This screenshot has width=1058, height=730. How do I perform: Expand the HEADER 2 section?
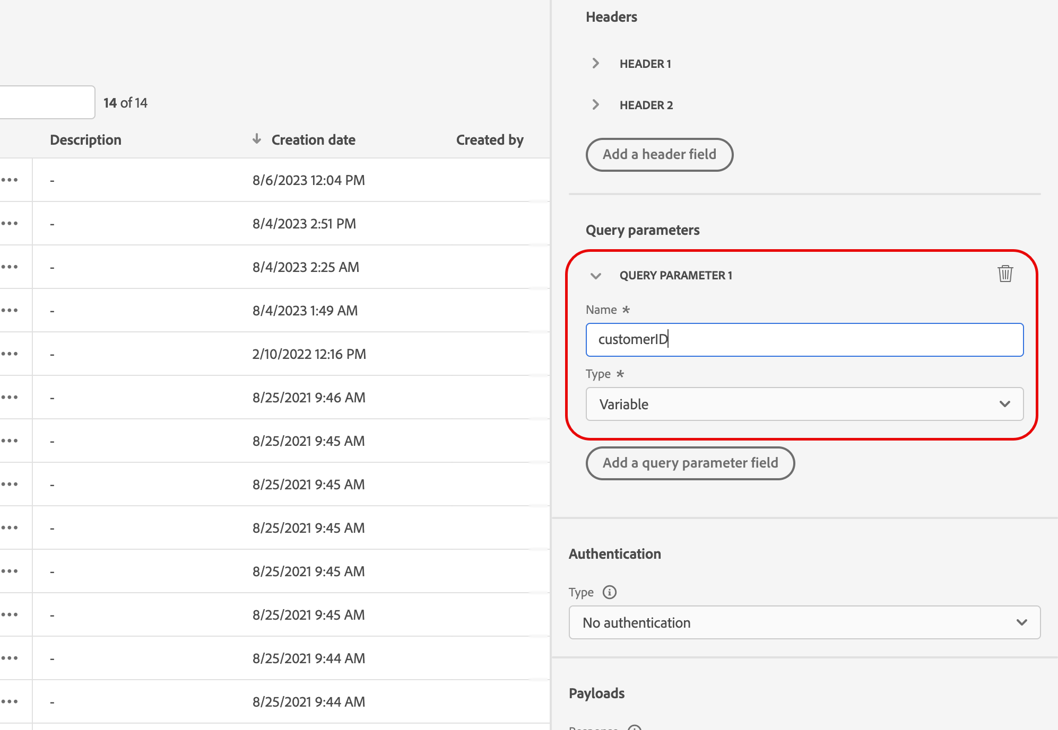tap(596, 105)
